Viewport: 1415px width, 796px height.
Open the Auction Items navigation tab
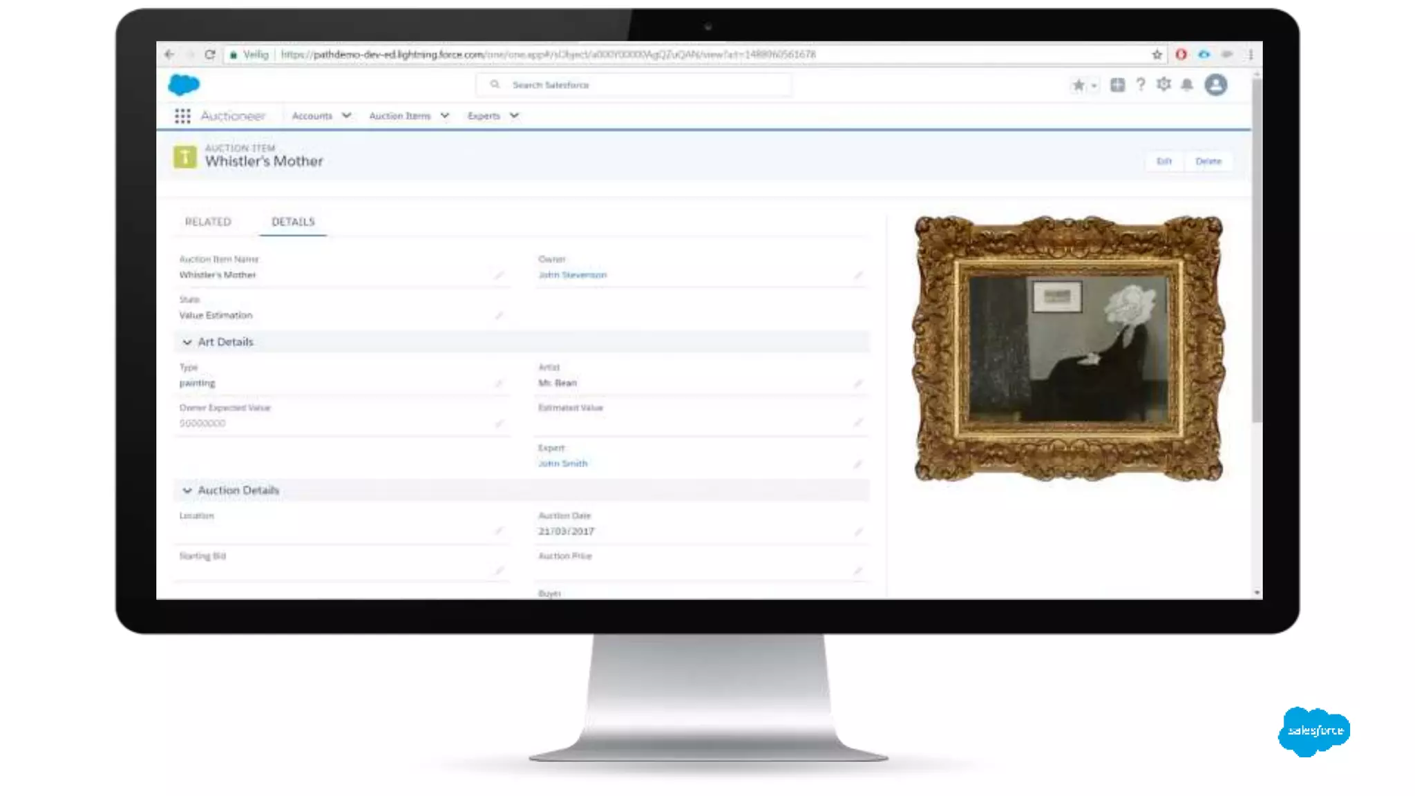400,115
